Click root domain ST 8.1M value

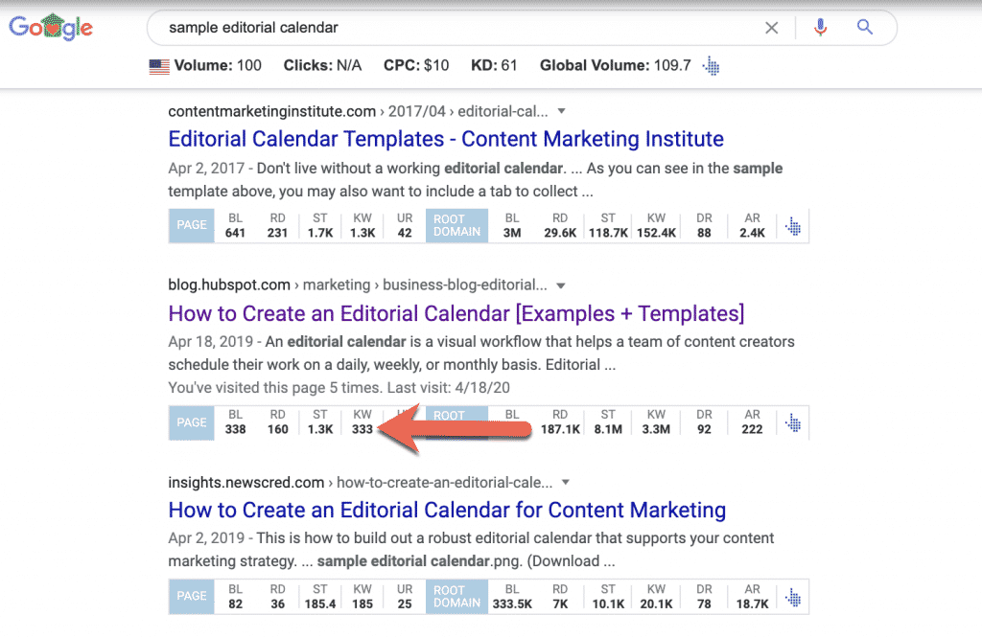tap(608, 422)
